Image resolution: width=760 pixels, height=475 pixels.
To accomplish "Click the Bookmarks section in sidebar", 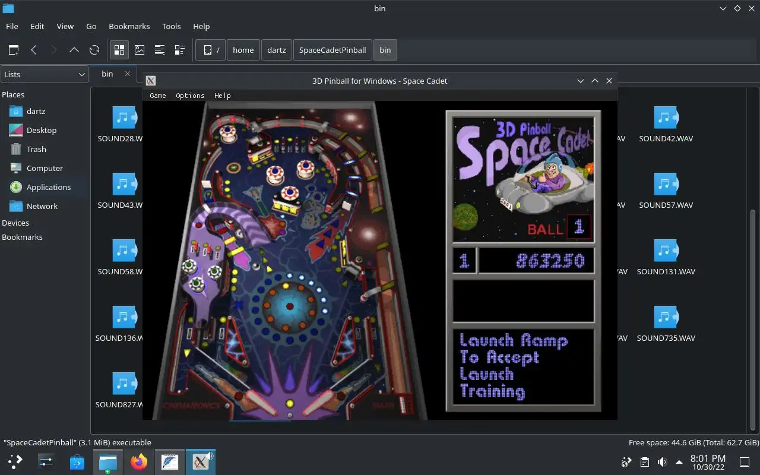I will pos(22,237).
